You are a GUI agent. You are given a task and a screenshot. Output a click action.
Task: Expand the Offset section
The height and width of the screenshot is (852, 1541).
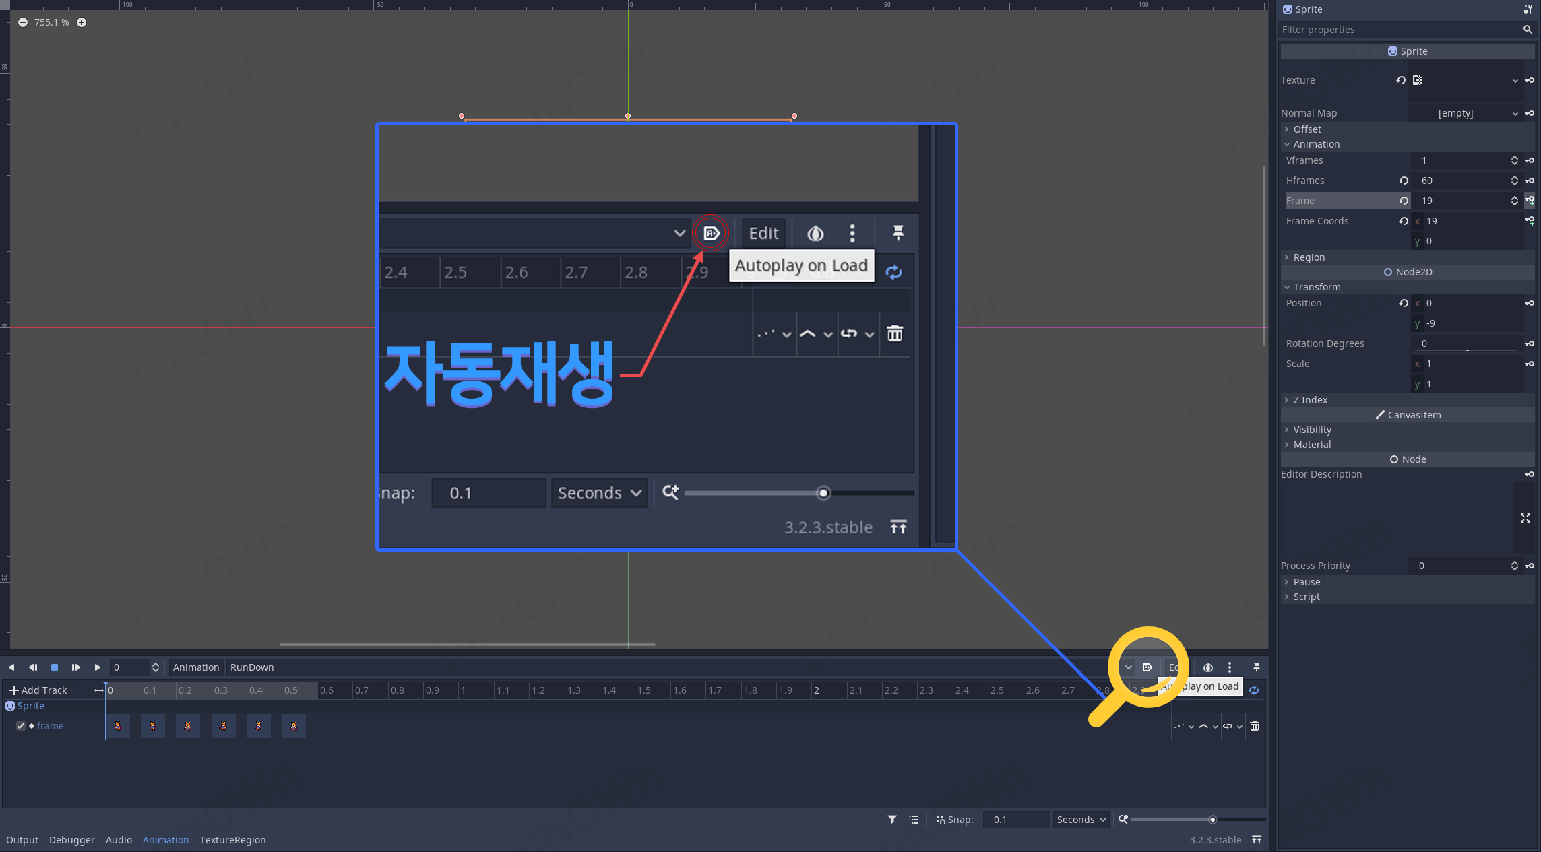click(1307, 129)
